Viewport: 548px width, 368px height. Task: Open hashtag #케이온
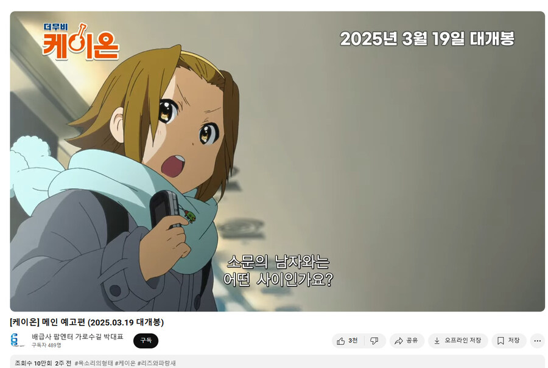point(125,363)
